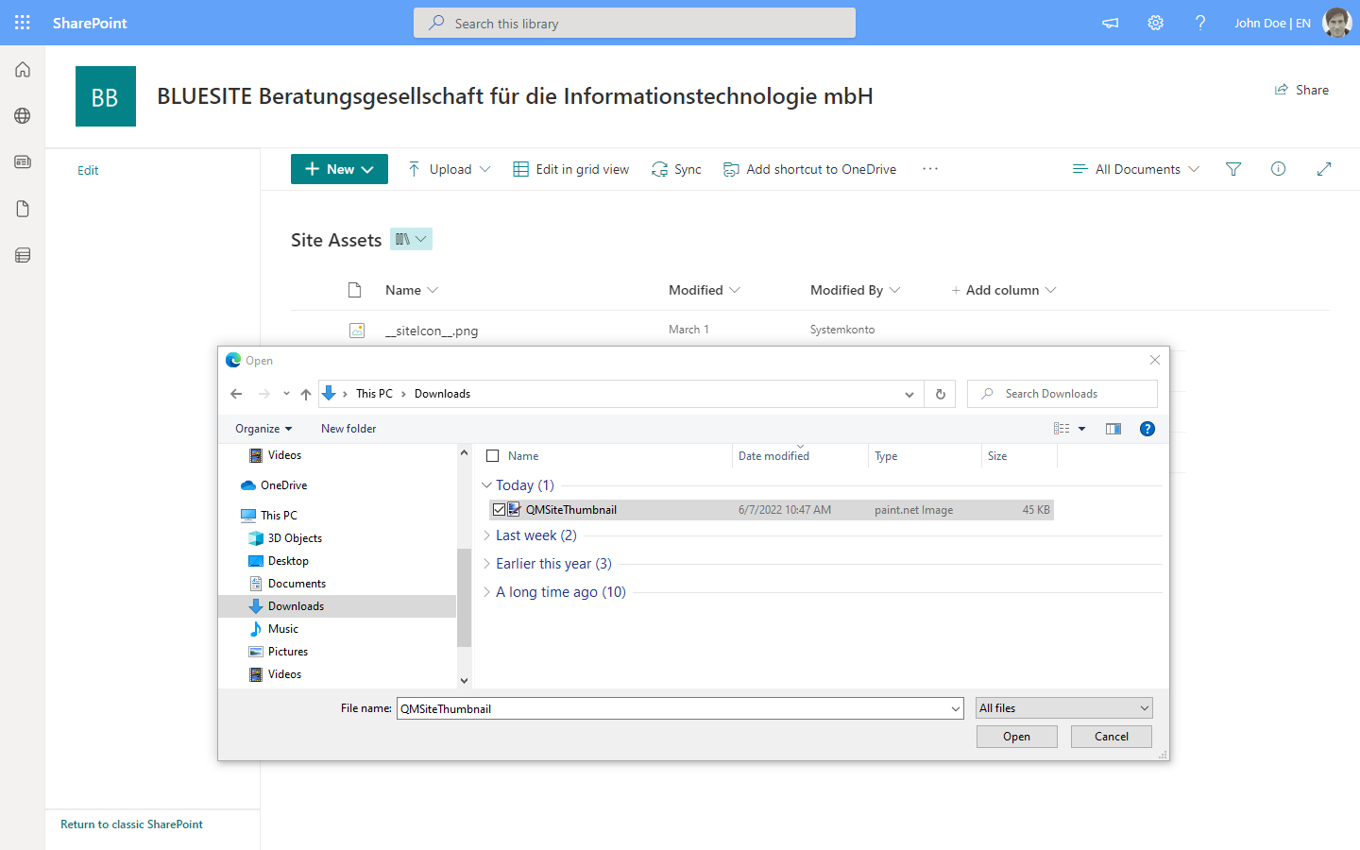Open the filter pane funnel icon
1360x850 pixels.
[1233, 169]
